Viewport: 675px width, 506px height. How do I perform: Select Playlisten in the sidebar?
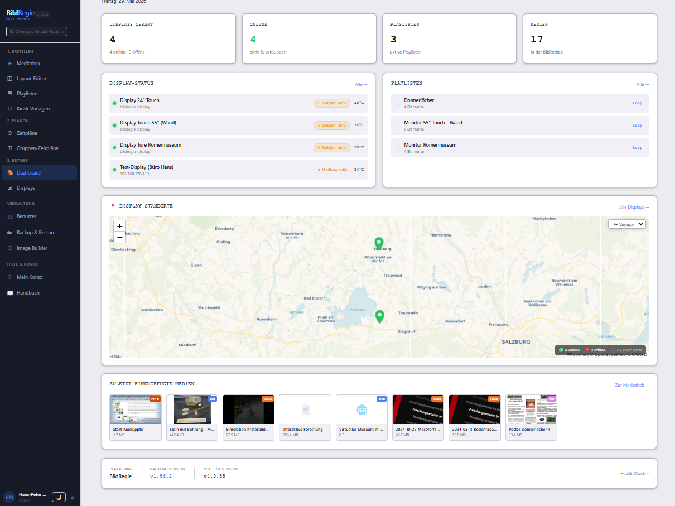pyautogui.click(x=40, y=94)
